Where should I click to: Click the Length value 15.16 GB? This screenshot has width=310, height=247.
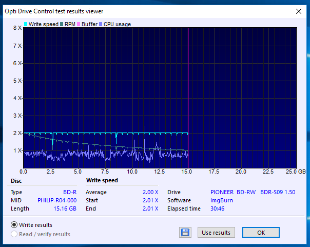click(65, 208)
